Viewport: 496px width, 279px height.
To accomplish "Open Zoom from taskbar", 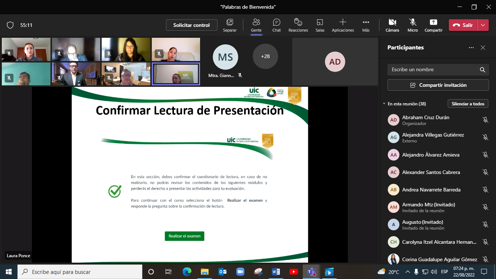I will pos(240,272).
